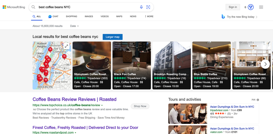The width and height of the screenshot is (273, 134).
Task: Show next local results with arrow
Action: pos(265,64)
